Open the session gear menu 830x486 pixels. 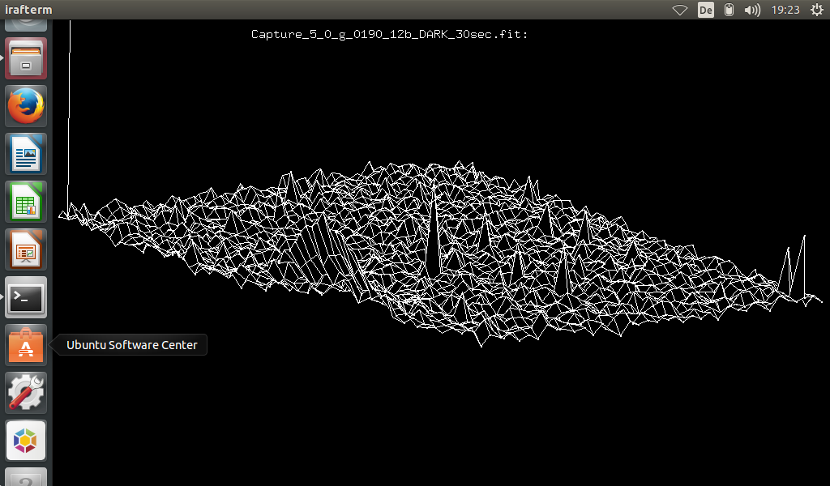pyautogui.click(x=817, y=10)
